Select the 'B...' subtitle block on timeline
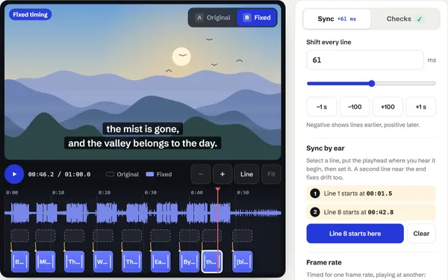The width and height of the screenshot is (448, 280). click(x=20, y=261)
